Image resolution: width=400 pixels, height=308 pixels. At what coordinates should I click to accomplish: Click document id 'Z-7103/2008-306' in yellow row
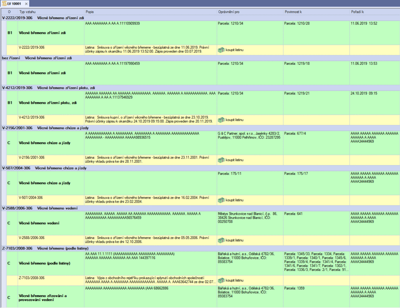pos(32,278)
